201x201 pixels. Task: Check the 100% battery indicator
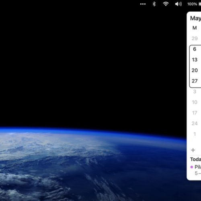point(194,4)
